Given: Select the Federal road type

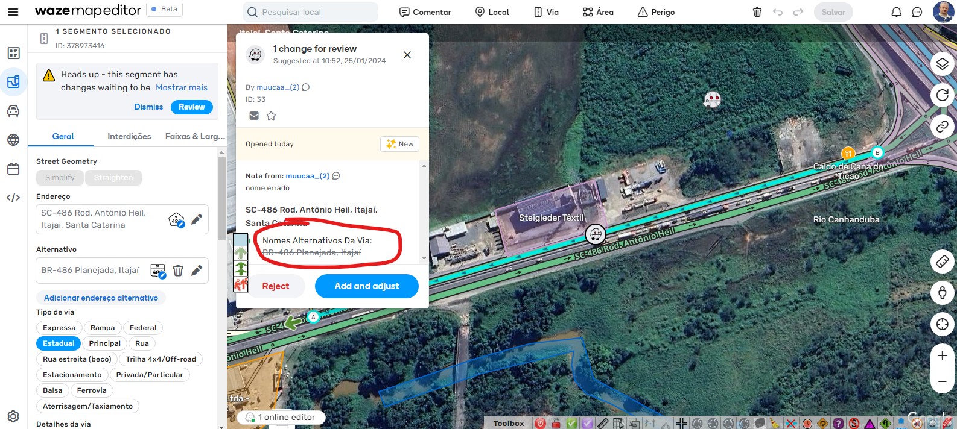Looking at the screenshot, I should click(x=143, y=328).
